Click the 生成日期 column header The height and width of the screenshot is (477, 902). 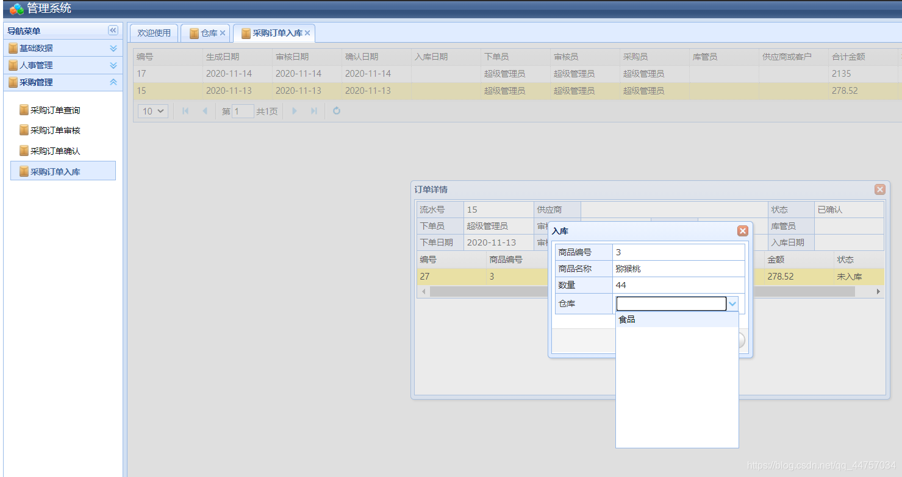pos(237,57)
